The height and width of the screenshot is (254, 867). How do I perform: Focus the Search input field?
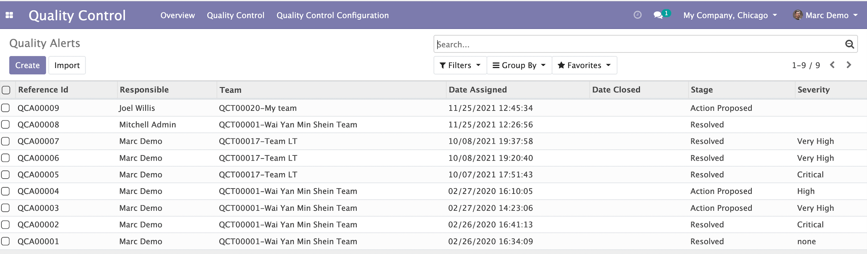(637, 44)
